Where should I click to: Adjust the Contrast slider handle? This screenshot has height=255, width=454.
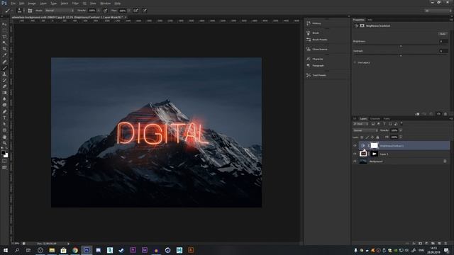[401, 55]
